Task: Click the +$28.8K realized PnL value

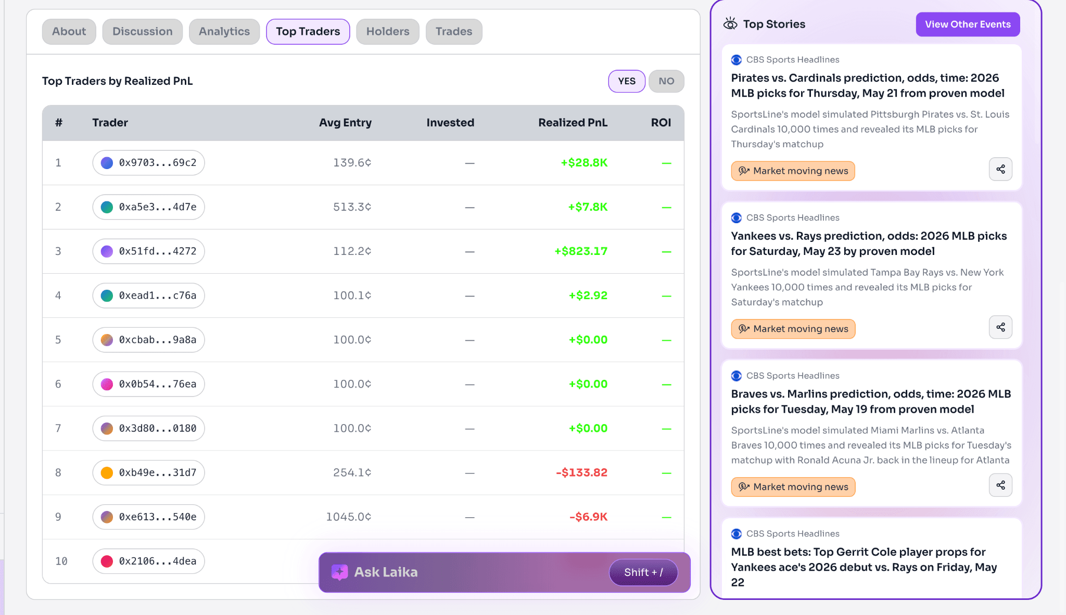Action: pyautogui.click(x=584, y=163)
